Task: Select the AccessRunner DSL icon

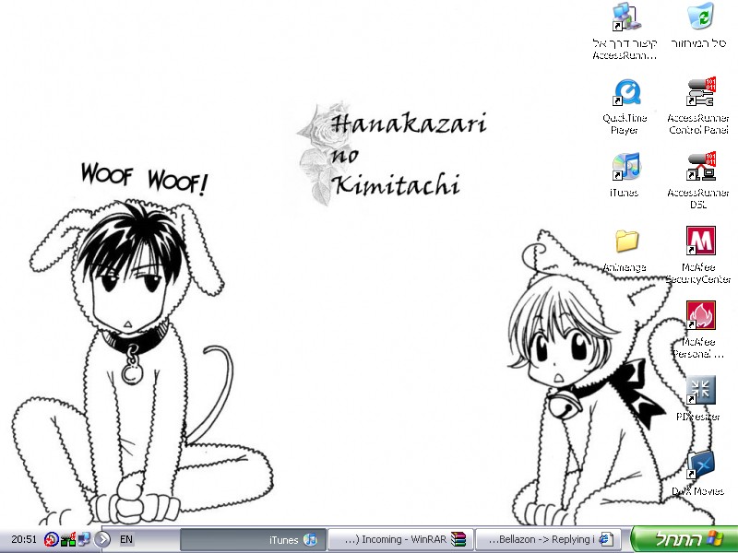Action: pos(700,168)
